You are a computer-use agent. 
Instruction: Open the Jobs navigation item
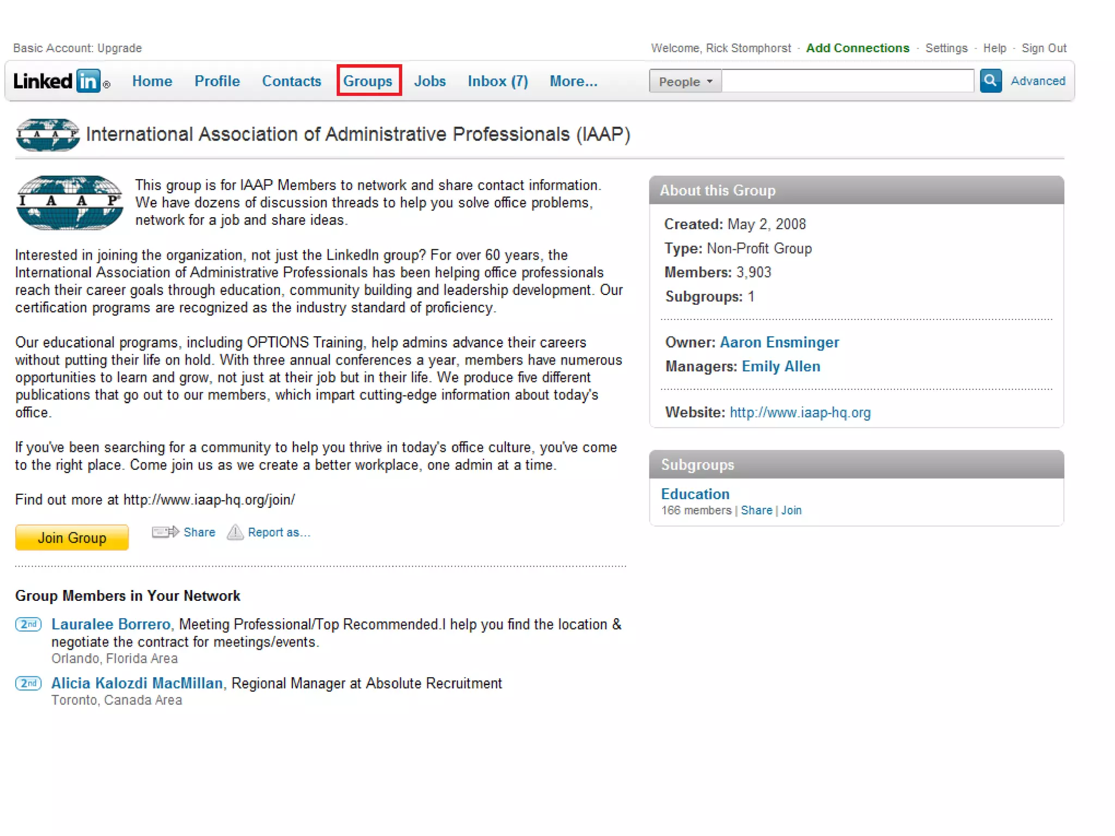[429, 81]
